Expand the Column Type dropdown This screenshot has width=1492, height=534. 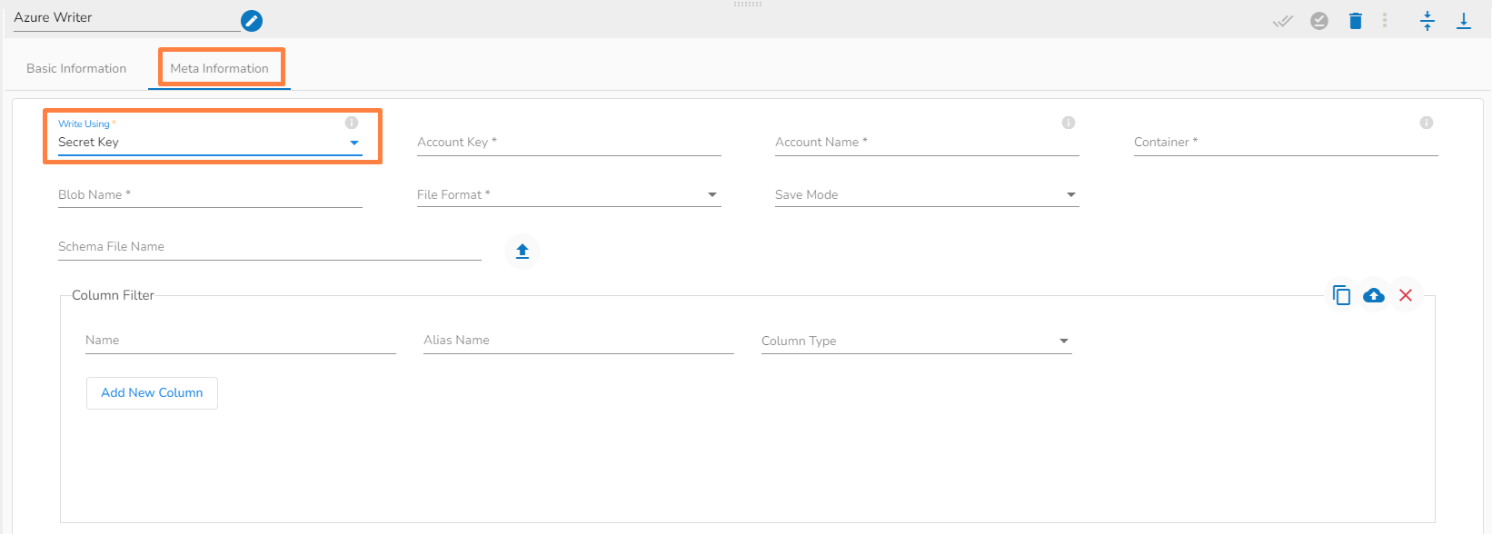(916, 341)
